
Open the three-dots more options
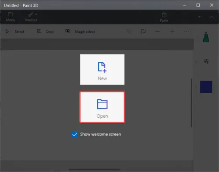click(x=186, y=32)
